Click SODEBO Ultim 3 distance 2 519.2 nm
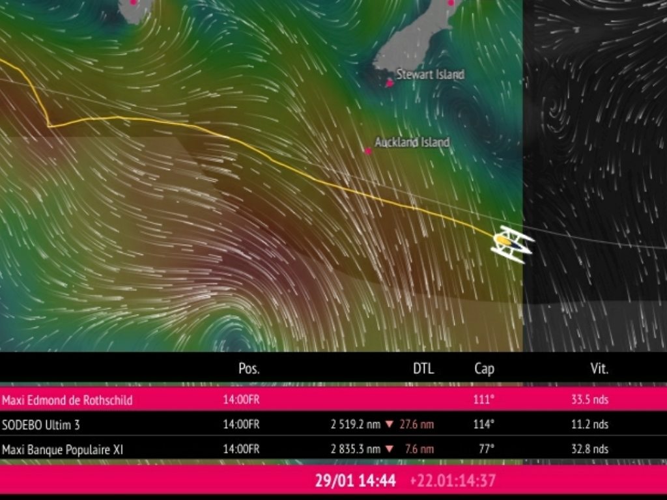Screen dimensions: 667x500 (356, 424)
